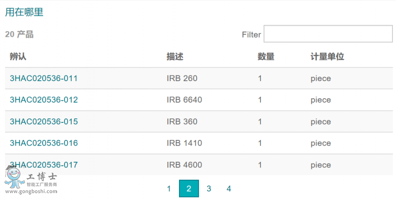Open part link 3HAC020536-016
Viewport: 396px width, 200px height.
44,143
